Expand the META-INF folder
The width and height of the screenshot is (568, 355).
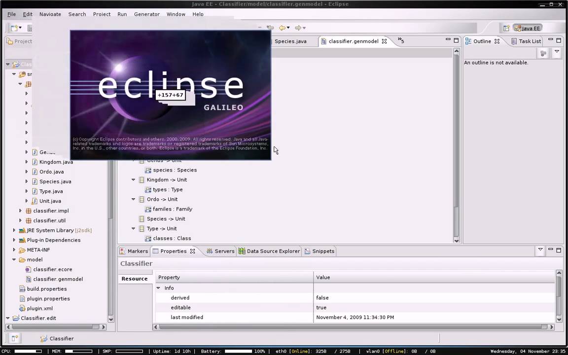tap(14, 249)
